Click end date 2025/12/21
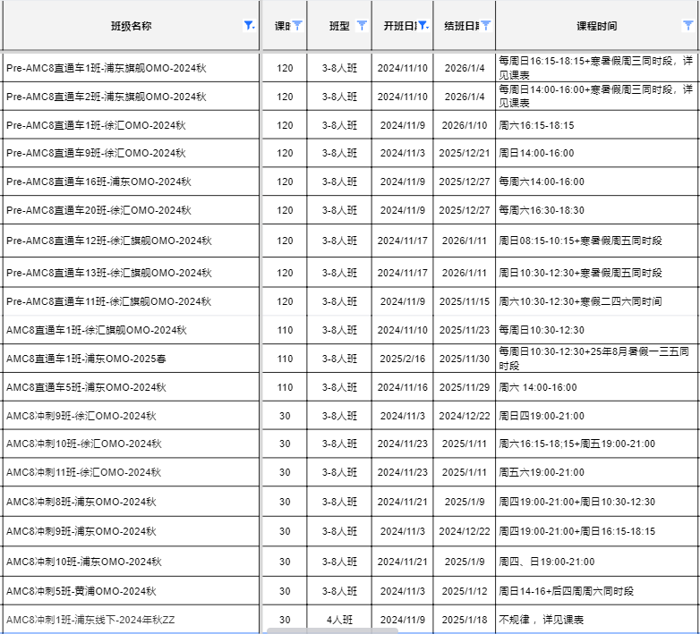The height and width of the screenshot is (634, 700). click(x=465, y=153)
